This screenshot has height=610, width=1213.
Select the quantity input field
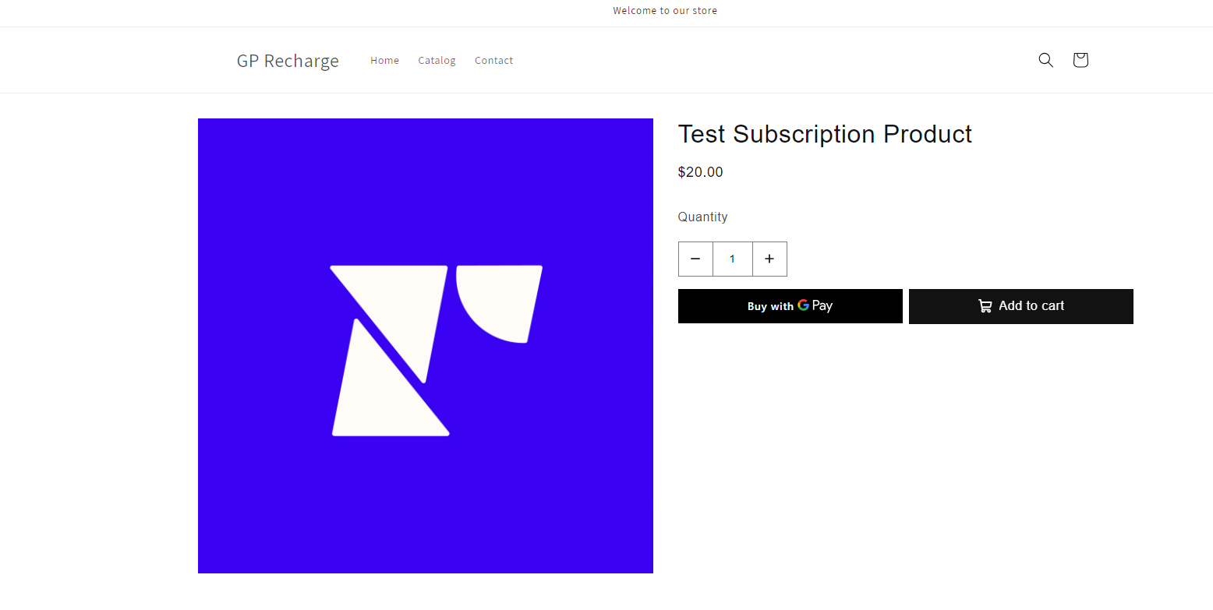(x=732, y=259)
